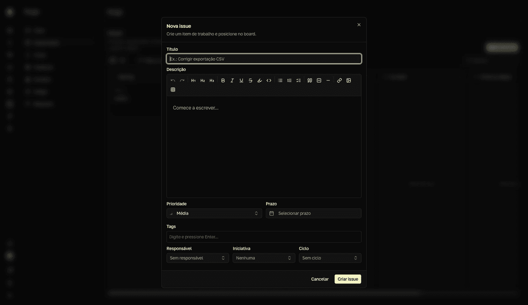The image size is (528, 305).
Task: Apply Heading 2 formatting
Action: (x=203, y=81)
